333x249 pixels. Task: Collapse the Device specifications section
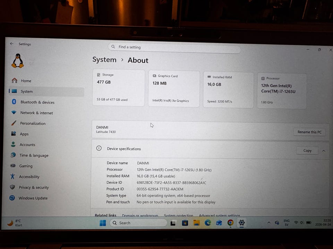[x=324, y=151]
